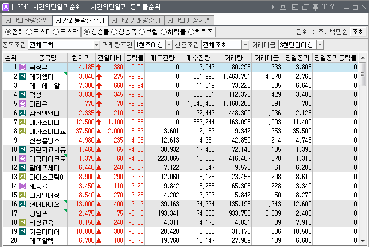
Task: Click the 순위 column header
Action: (11, 58)
